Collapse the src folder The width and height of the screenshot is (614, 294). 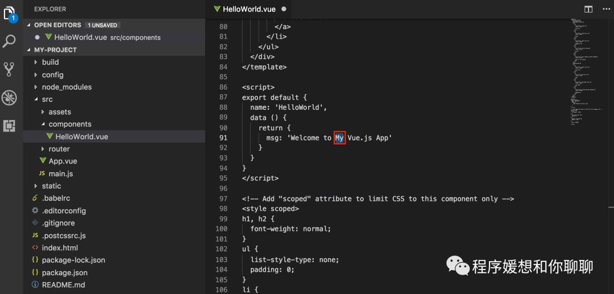[36, 100]
